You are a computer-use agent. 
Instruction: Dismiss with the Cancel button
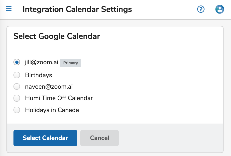100,138
